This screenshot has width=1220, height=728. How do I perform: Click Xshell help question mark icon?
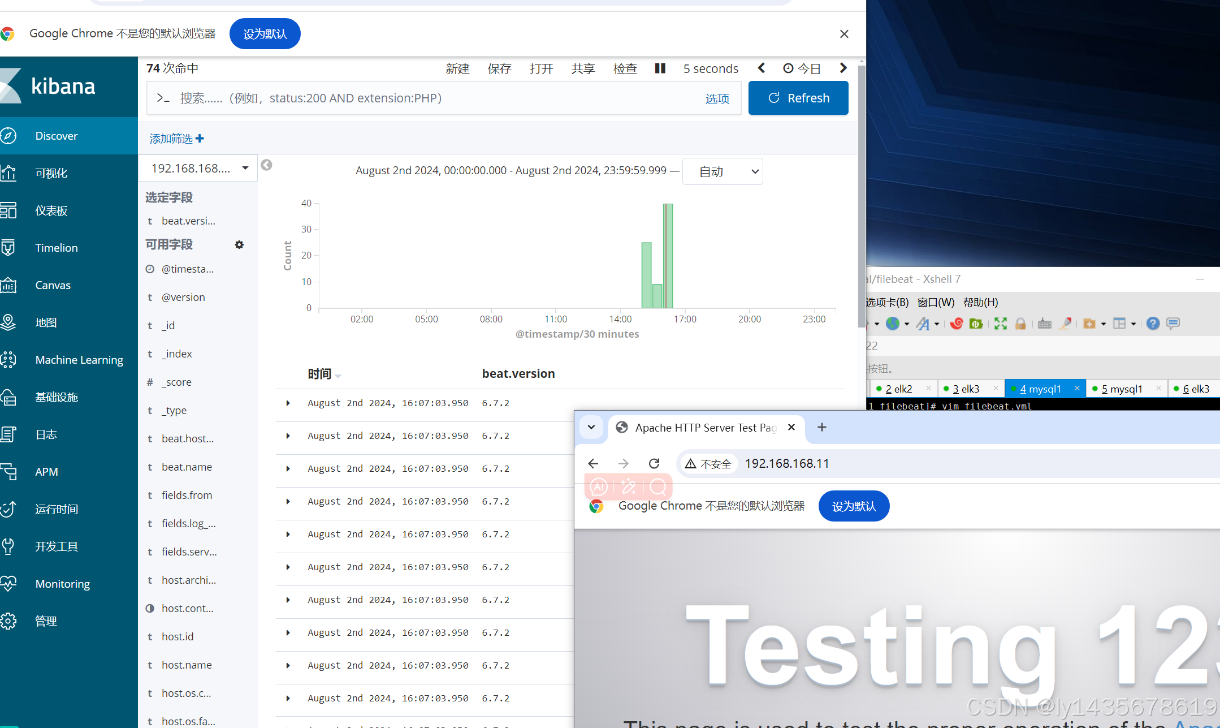pyautogui.click(x=1153, y=324)
